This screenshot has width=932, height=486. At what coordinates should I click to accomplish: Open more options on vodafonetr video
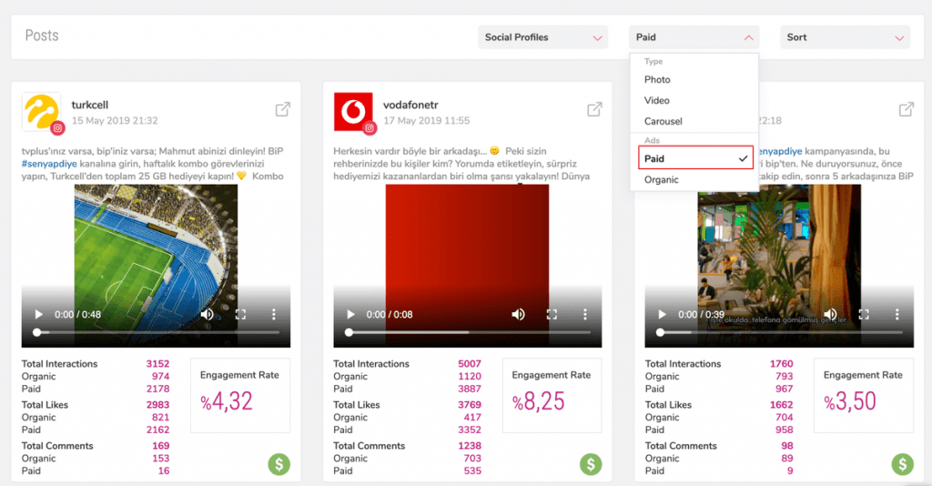[585, 314]
